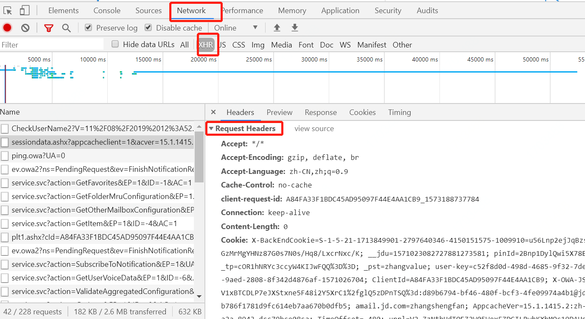Check the ping.owa?UA=0 row checkbox

(x=5, y=156)
